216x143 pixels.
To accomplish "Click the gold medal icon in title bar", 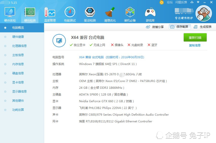I will pos(162,2).
